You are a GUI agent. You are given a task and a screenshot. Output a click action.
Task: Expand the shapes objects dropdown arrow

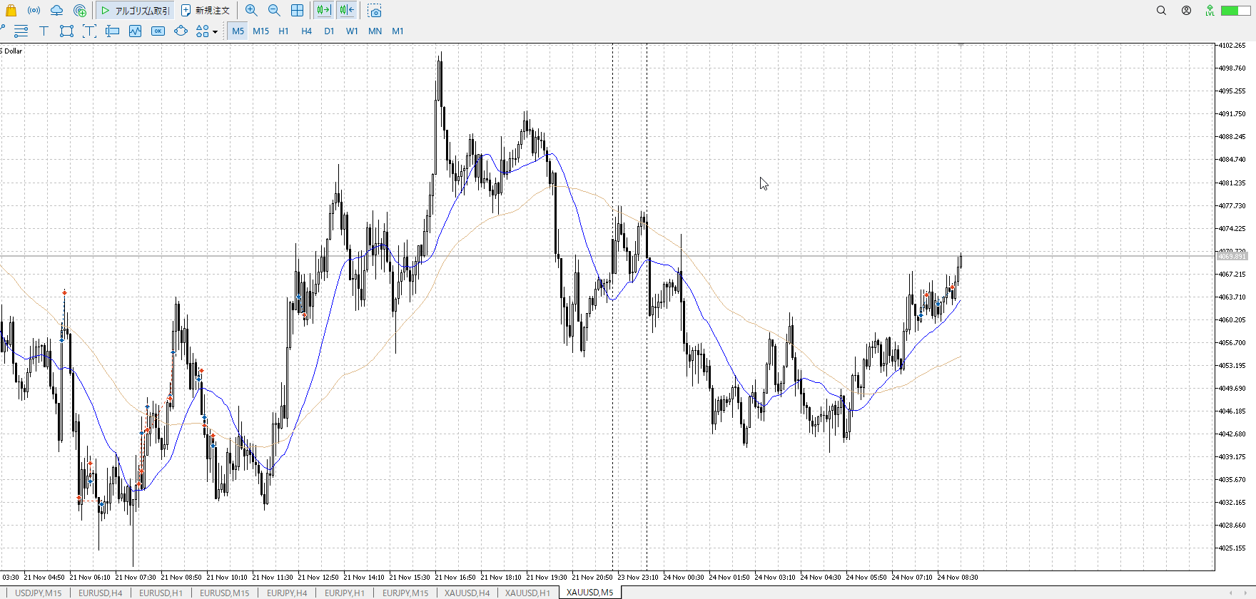[x=215, y=31]
